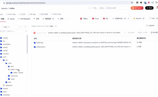Click the file tree vertical scrollbar
The height and width of the screenshot is (97, 158).
click(27, 44)
